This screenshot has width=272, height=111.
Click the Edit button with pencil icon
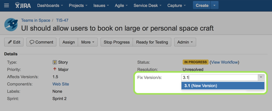tap(14, 42)
